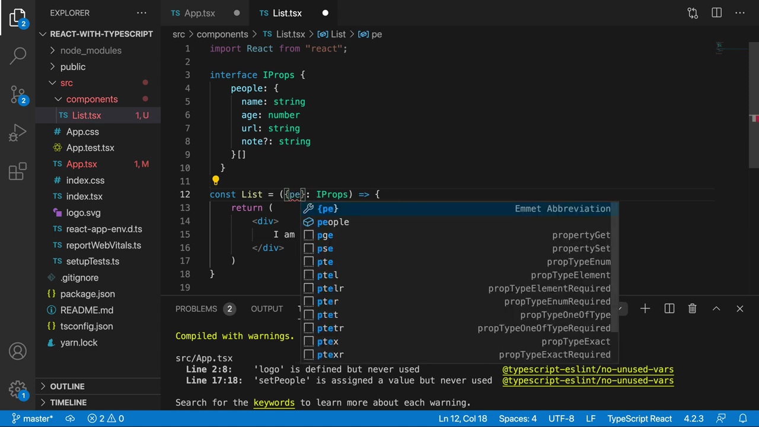Open App.test.tsx in the file tree
The width and height of the screenshot is (759, 427).
click(x=98, y=148)
